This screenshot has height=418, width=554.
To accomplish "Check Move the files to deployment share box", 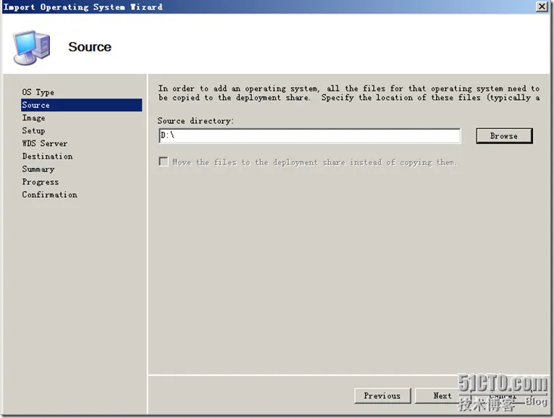I will pyautogui.click(x=163, y=162).
